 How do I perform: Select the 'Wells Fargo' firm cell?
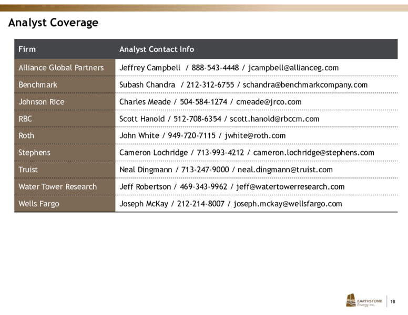coord(65,204)
